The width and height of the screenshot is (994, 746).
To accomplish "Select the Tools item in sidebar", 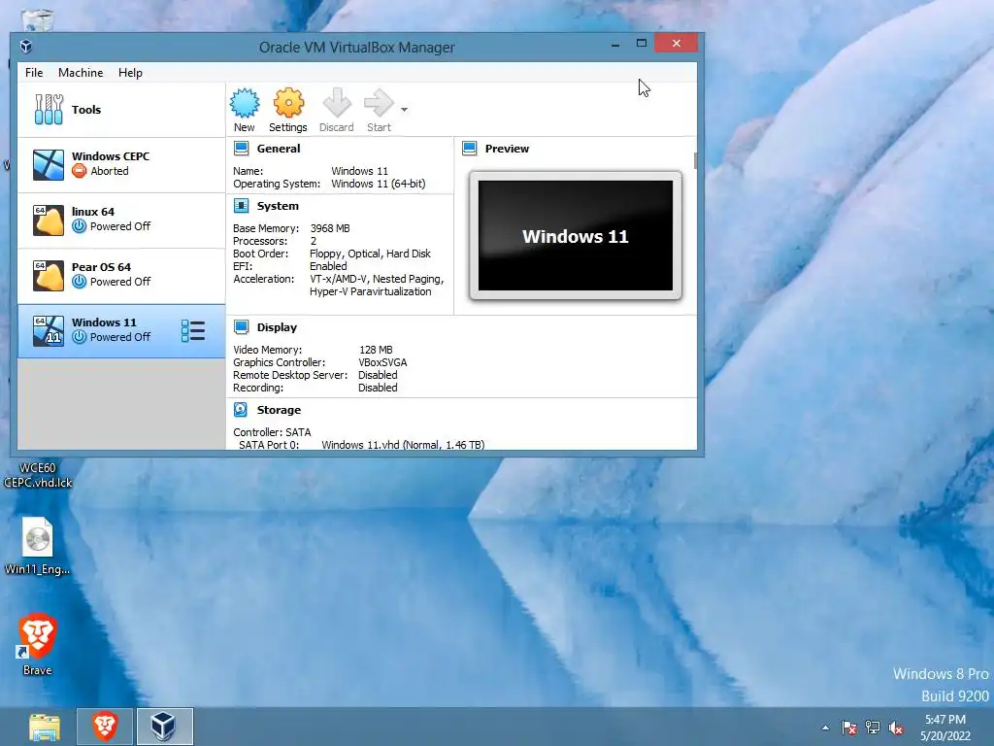I will [121, 110].
